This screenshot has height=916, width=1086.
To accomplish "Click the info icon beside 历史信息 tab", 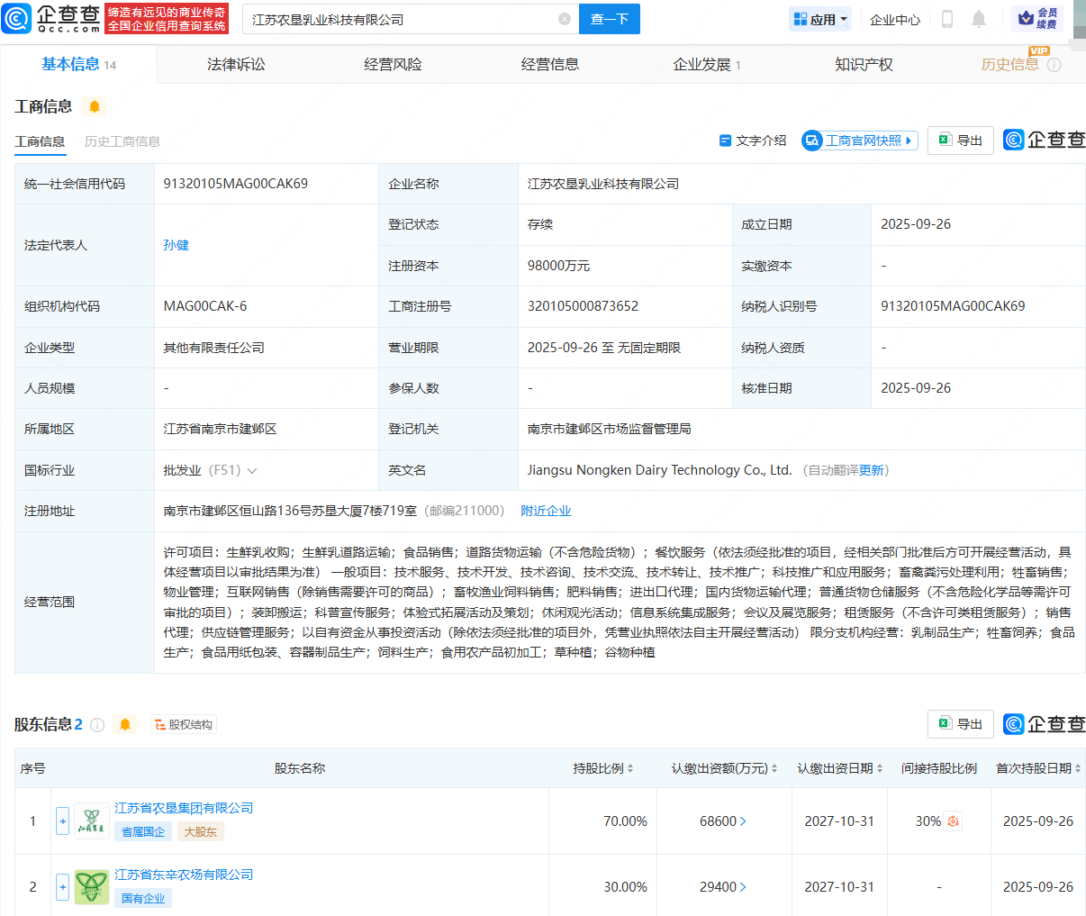I will coord(1054,65).
